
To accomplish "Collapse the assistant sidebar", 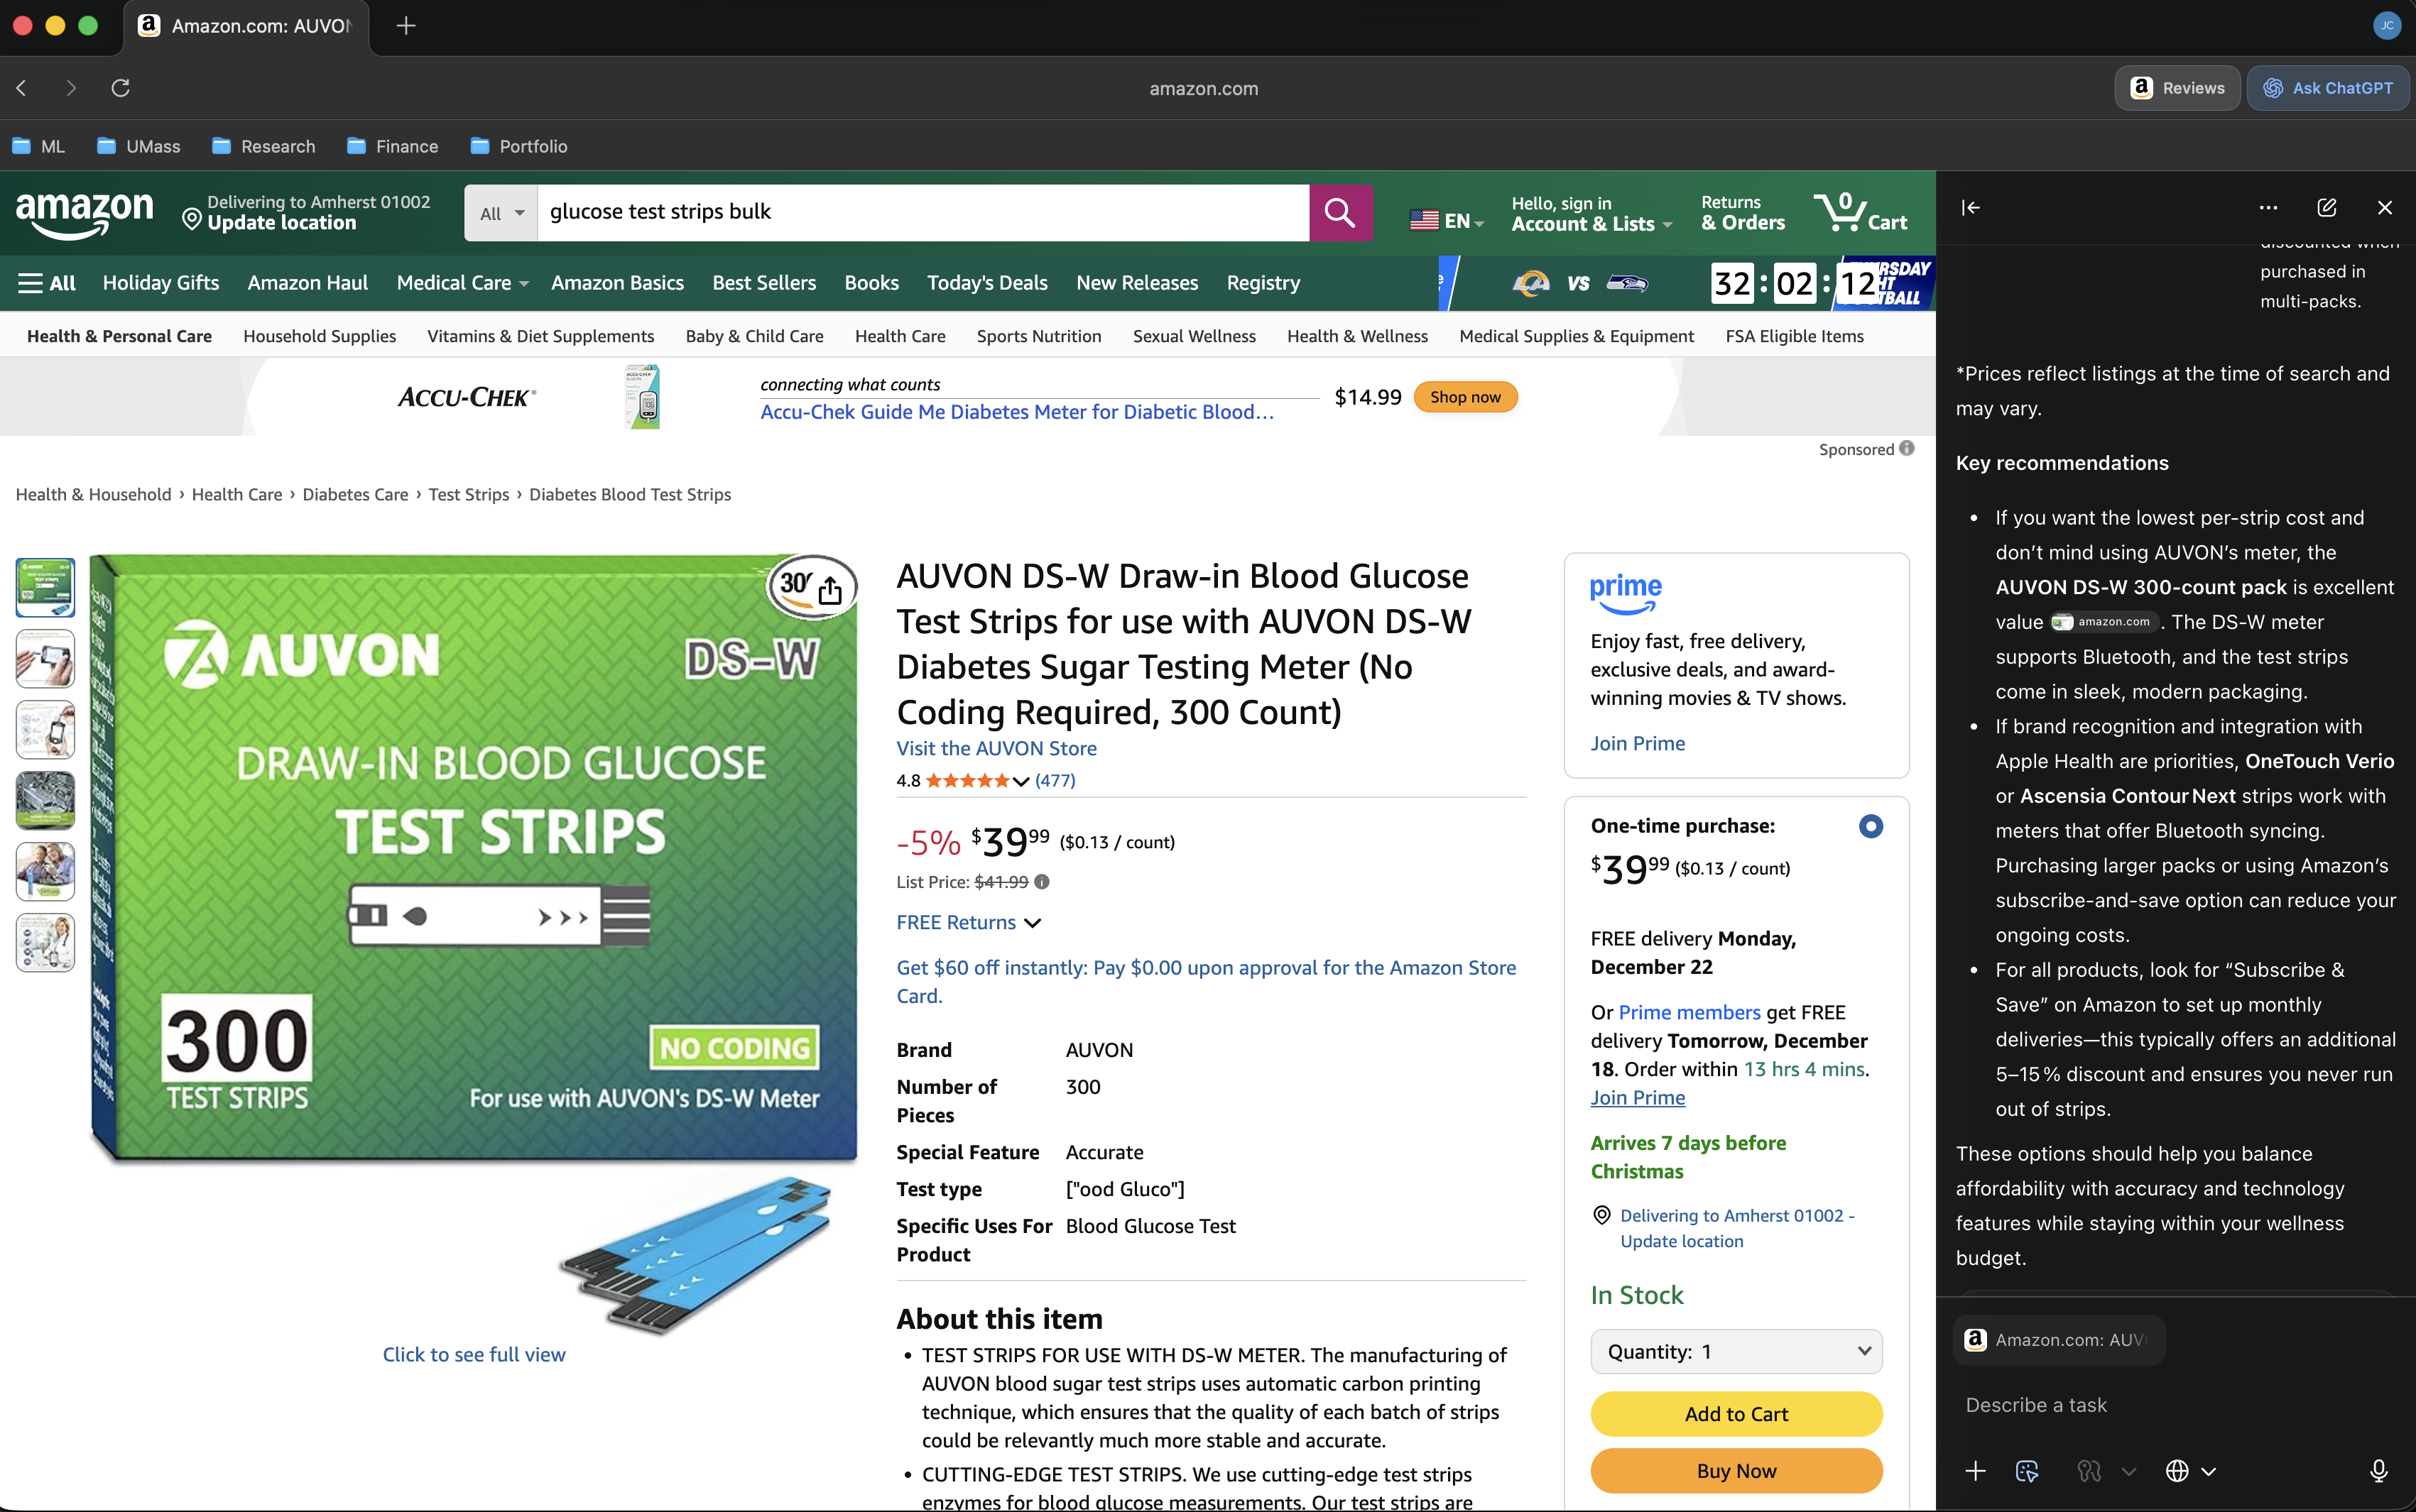I will [1972, 208].
